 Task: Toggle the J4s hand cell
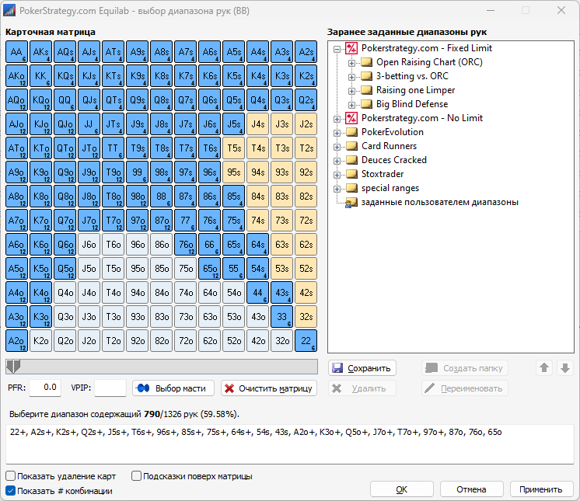[258, 124]
